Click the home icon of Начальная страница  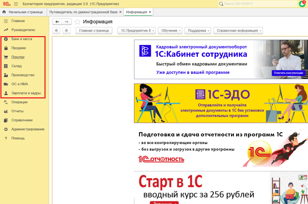pyautogui.click(x=4, y=12)
